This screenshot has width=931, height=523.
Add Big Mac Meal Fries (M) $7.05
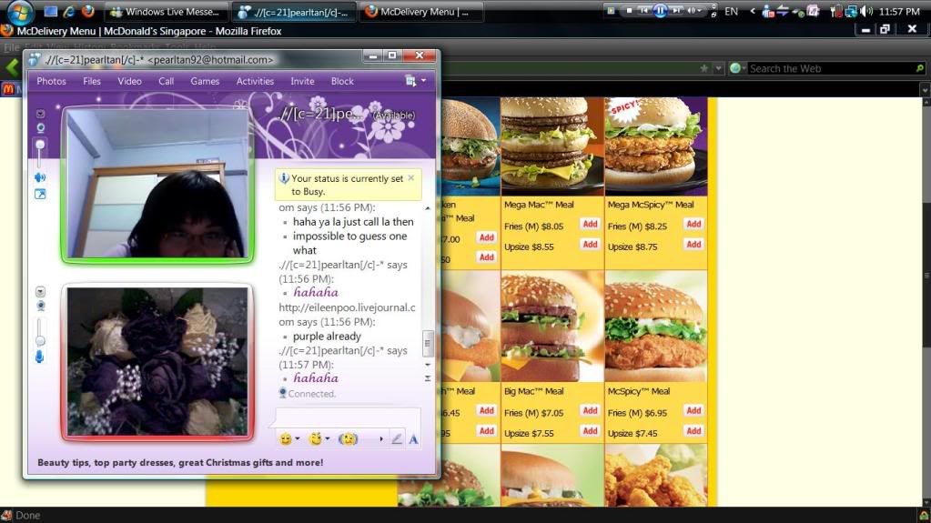pyautogui.click(x=590, y=410)
